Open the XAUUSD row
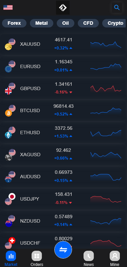 pyautogui.click(x=63, y=44)
